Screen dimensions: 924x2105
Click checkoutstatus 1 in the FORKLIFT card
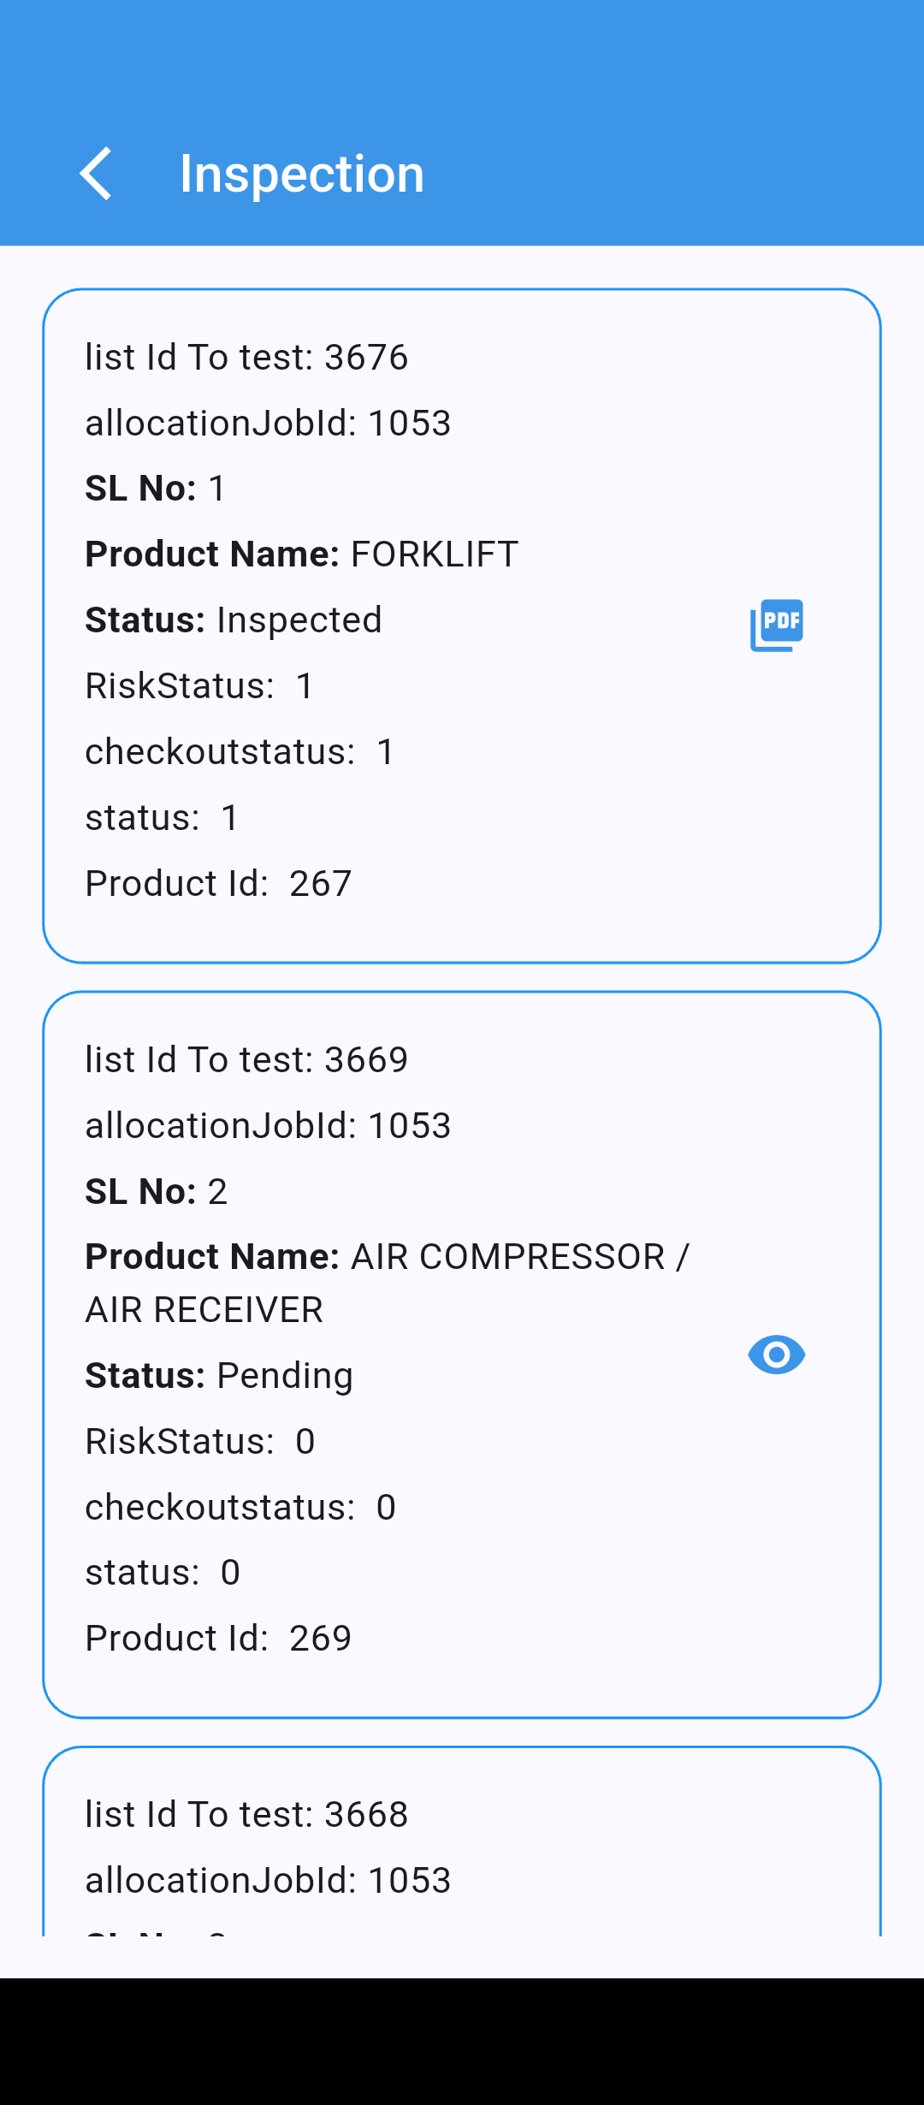240,752
